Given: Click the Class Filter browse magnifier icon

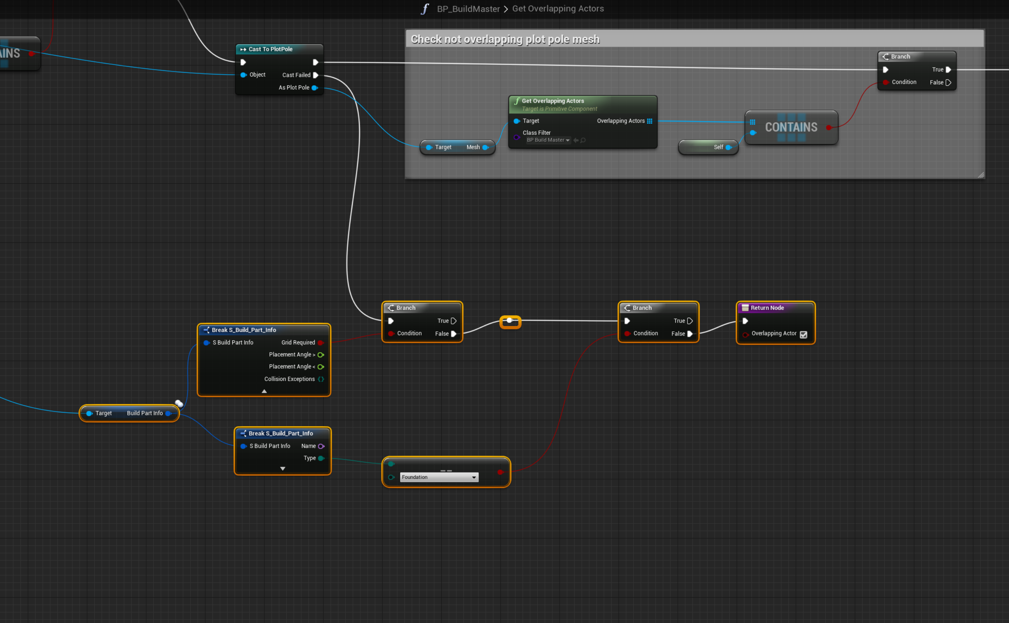Looking at the screenshot, I should click(583, 140).
